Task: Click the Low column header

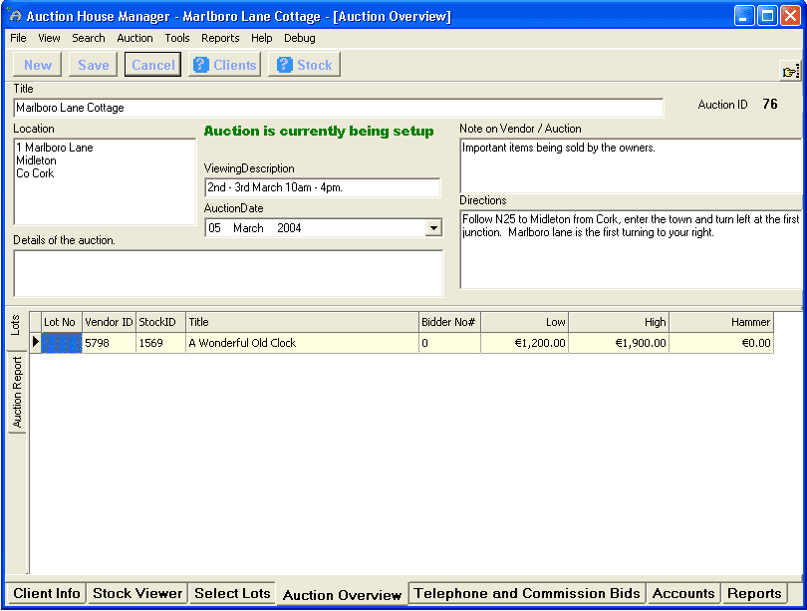Action: click(524, 322)
